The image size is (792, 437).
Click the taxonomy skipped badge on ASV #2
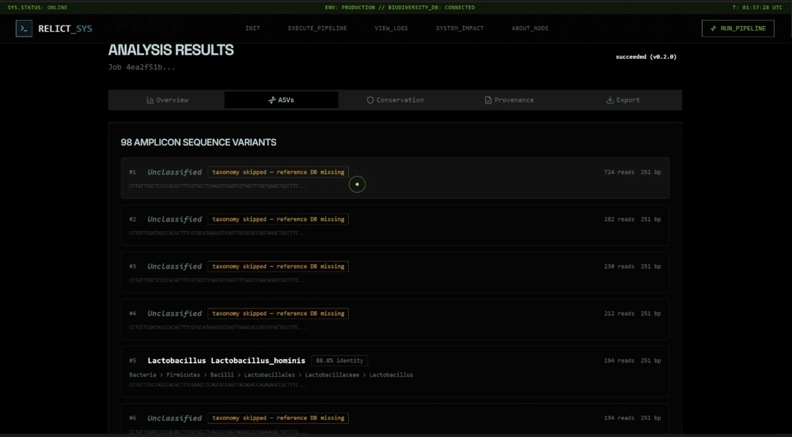click(x=278, y=219)
